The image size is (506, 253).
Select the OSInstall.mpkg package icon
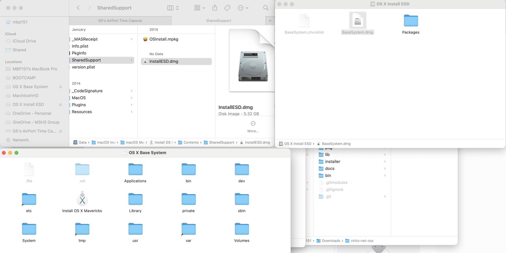click(x=145, y=39)
